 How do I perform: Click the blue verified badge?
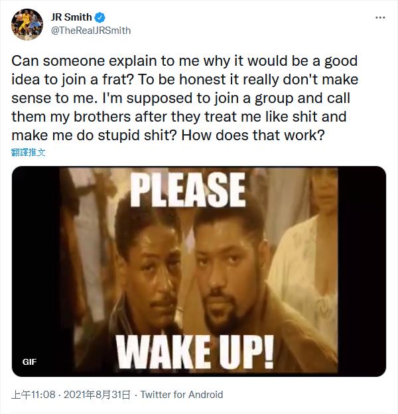101,17
